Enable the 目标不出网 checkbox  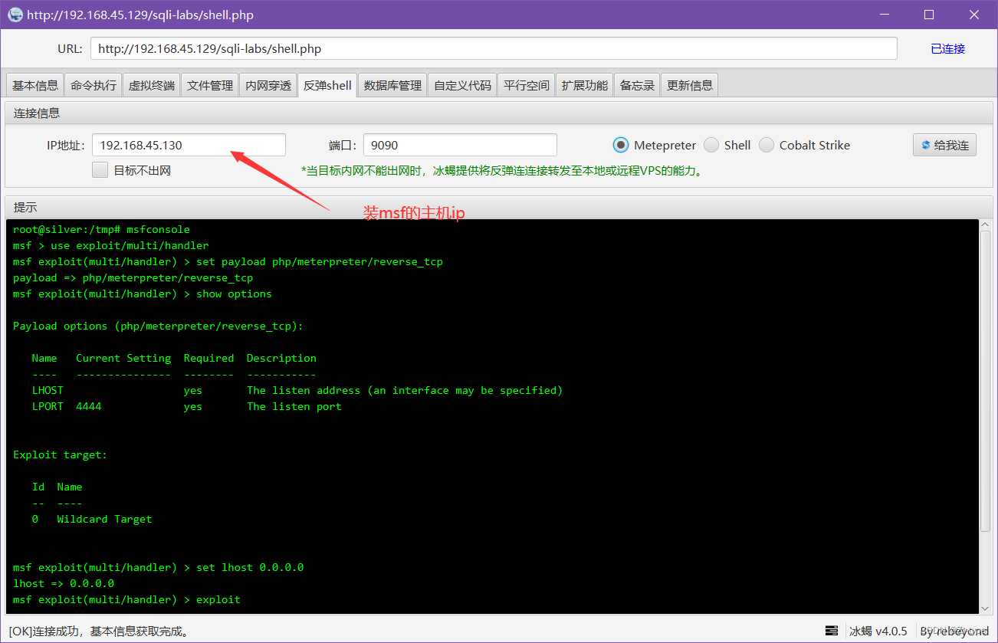tap(100, 170)
